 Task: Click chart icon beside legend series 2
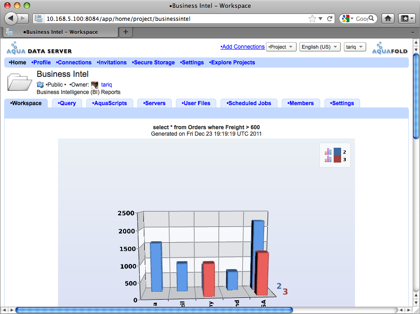(328, 151)
